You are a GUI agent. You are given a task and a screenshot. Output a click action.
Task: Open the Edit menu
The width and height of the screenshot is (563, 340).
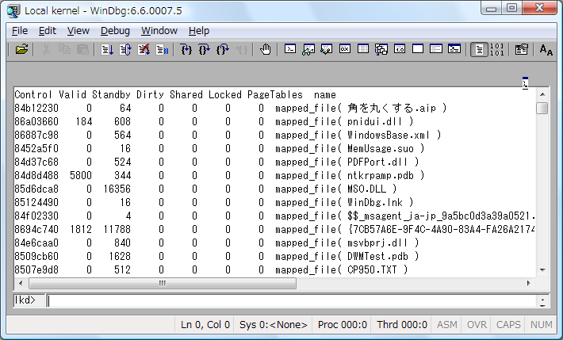[48, 31]
